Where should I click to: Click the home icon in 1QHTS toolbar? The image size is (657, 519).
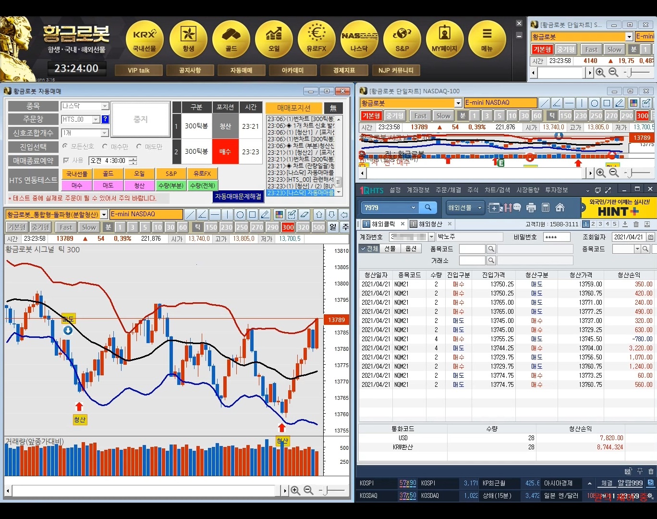[560, 208]
